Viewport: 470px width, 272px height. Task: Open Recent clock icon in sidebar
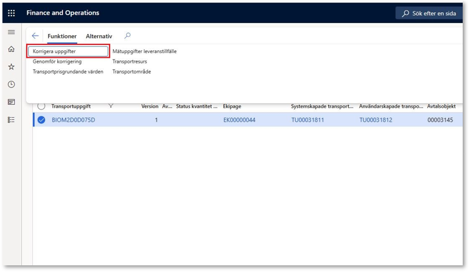(11, 84)
